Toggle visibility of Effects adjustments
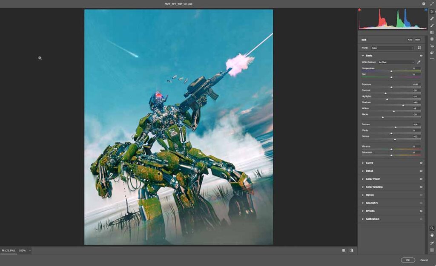The image size is (436, 266). pos(421,211)
